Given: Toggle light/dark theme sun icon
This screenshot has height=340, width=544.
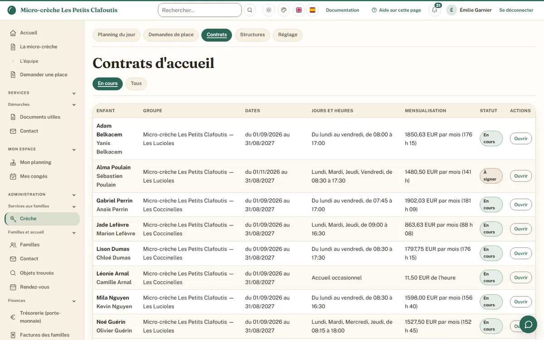Looking at the screenshot, I should pyautogui.click(x=269, y=10).
